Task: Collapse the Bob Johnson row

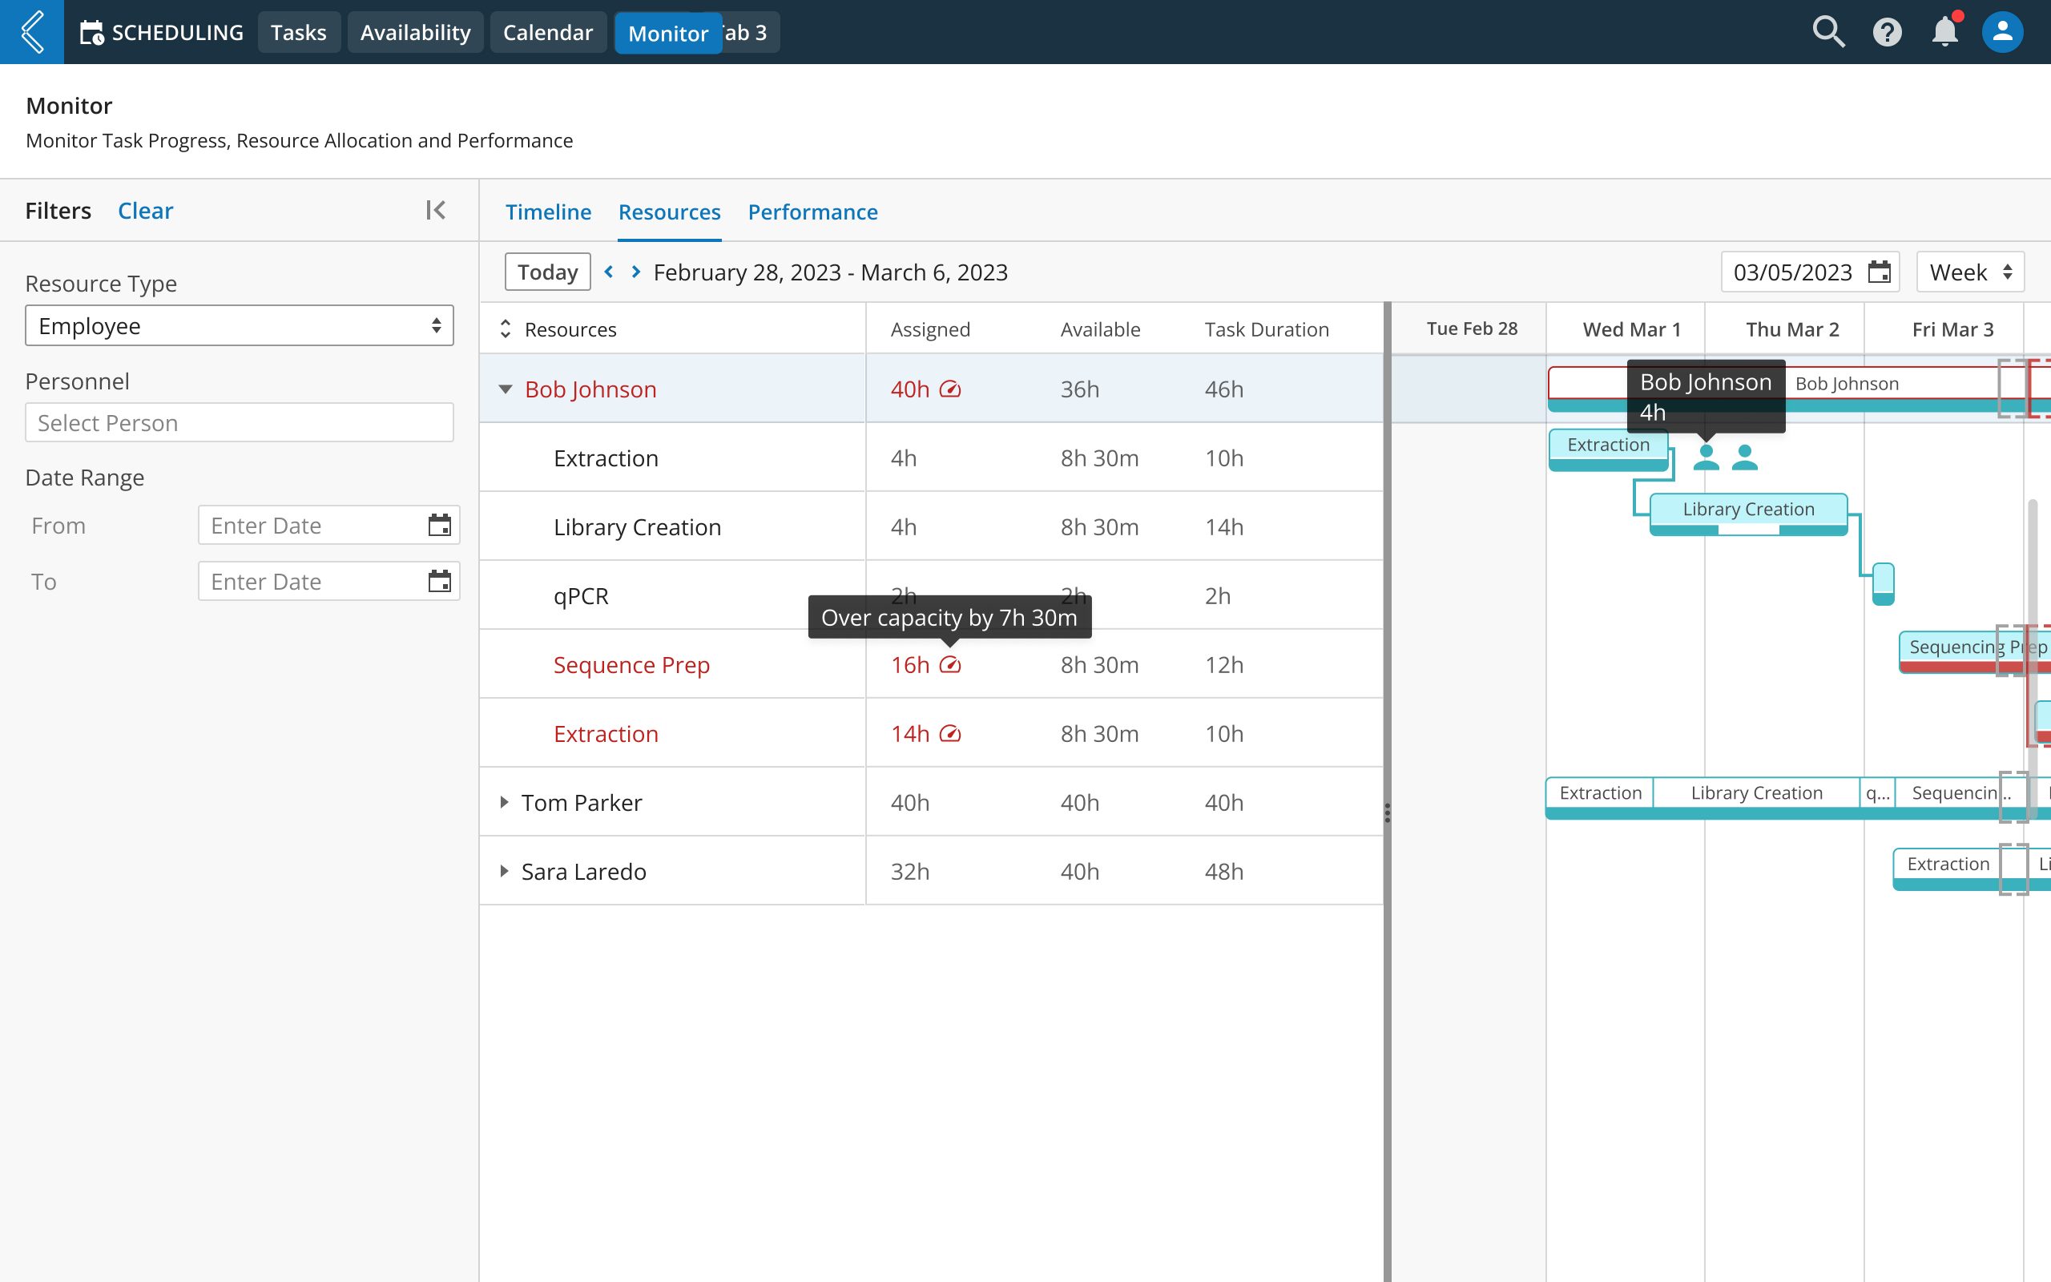Action: pyautogui.click(x=505, y=389)
